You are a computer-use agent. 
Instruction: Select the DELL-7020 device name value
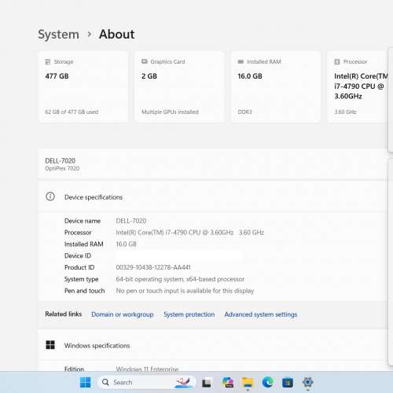tap(131, 221)
